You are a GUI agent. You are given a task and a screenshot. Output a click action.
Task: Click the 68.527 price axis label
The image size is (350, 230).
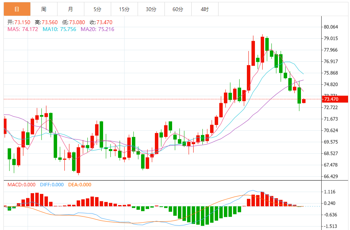[331, 153]
